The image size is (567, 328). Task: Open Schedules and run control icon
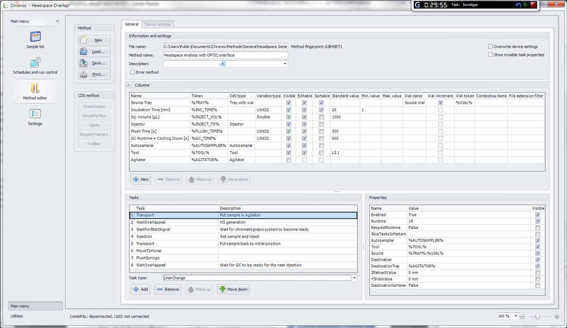pyautogui.click(x=35, y=62)
